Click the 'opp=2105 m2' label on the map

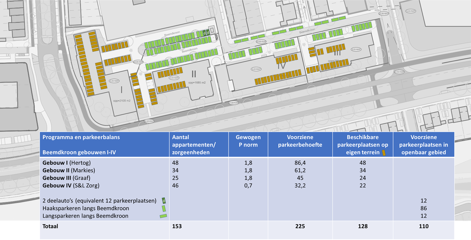[x=122, y=101]
